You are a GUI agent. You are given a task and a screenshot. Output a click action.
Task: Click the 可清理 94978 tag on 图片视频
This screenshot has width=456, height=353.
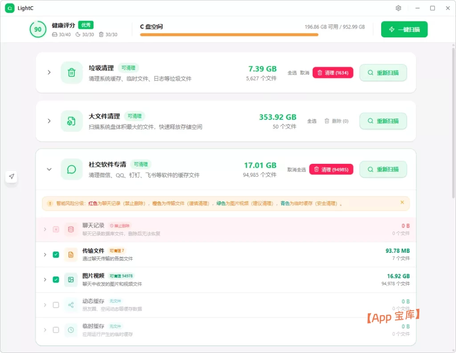point(121,276)
